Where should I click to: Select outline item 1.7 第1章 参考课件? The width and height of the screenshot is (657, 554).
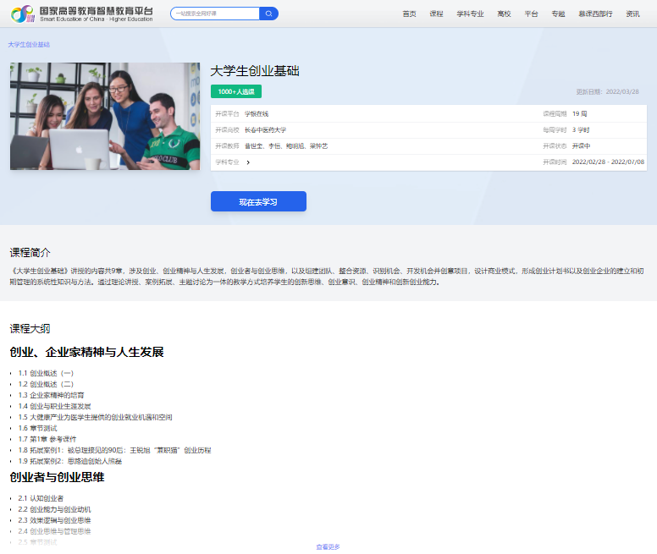47,439
